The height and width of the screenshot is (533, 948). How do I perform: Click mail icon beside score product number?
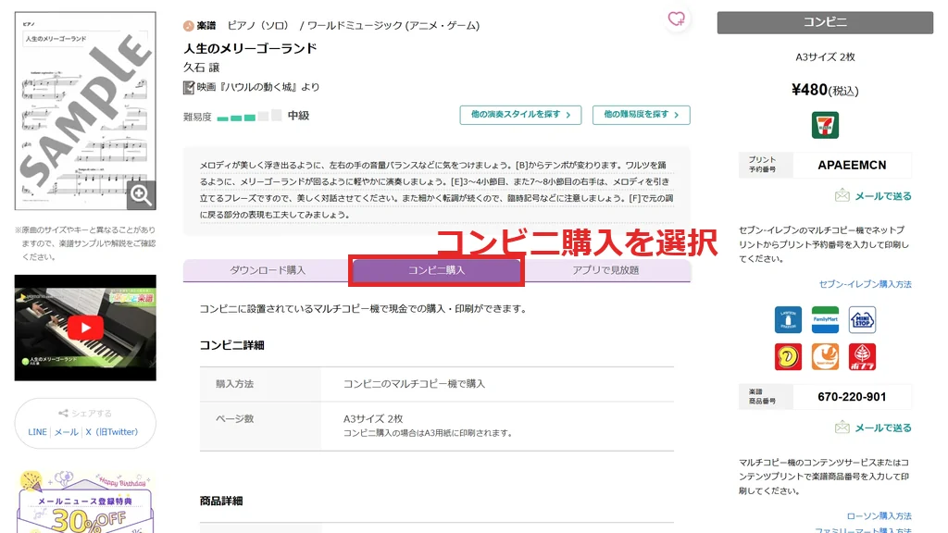pyautogui.click(x=842, y=428)
